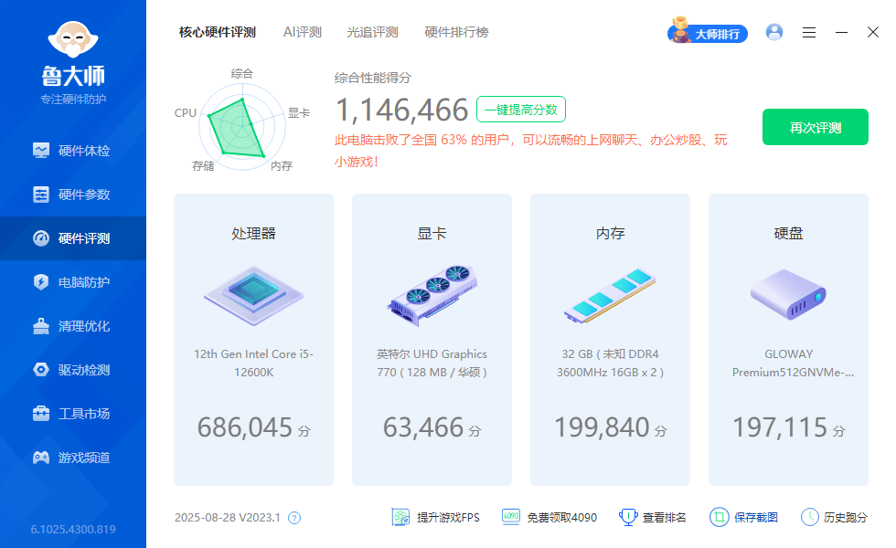The image size is (896, 548).
Task: Click the 内存 RAM stick icon
Action: (611, 296)
